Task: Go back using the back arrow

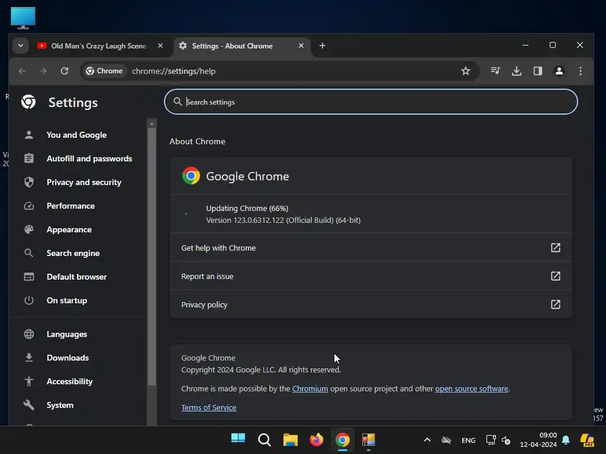Action: [x=22, y=71]
